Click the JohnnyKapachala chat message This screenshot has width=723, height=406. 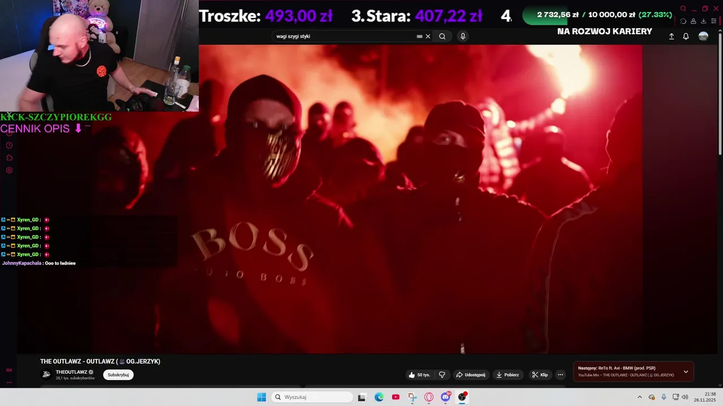pyautogui.click(x=39, y=263)
